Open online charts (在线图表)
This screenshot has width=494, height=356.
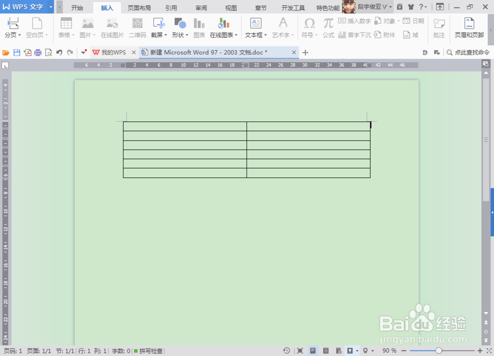(x=223, y=27)
